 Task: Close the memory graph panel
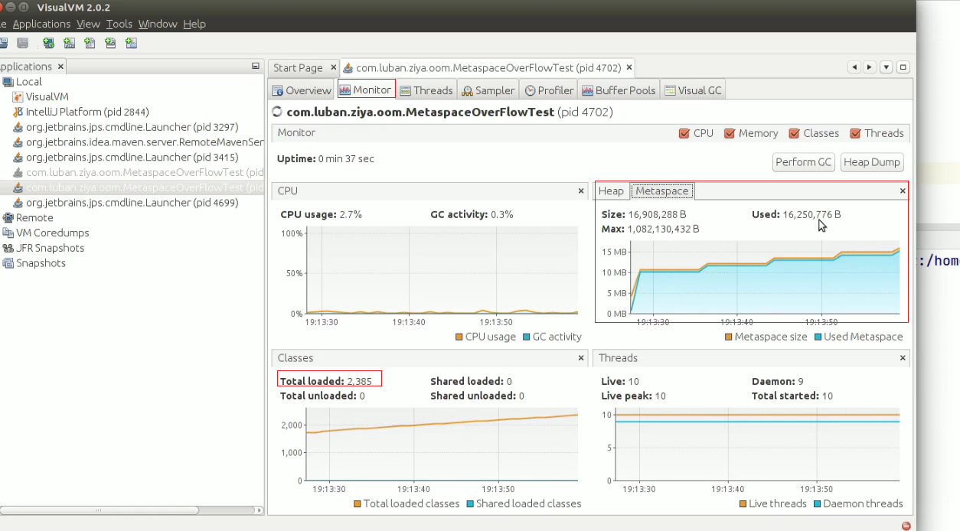(903, 191)
